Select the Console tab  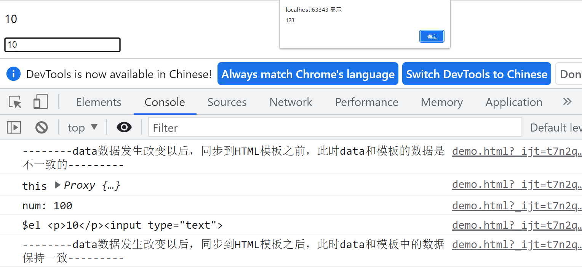[x=165, y=102]
